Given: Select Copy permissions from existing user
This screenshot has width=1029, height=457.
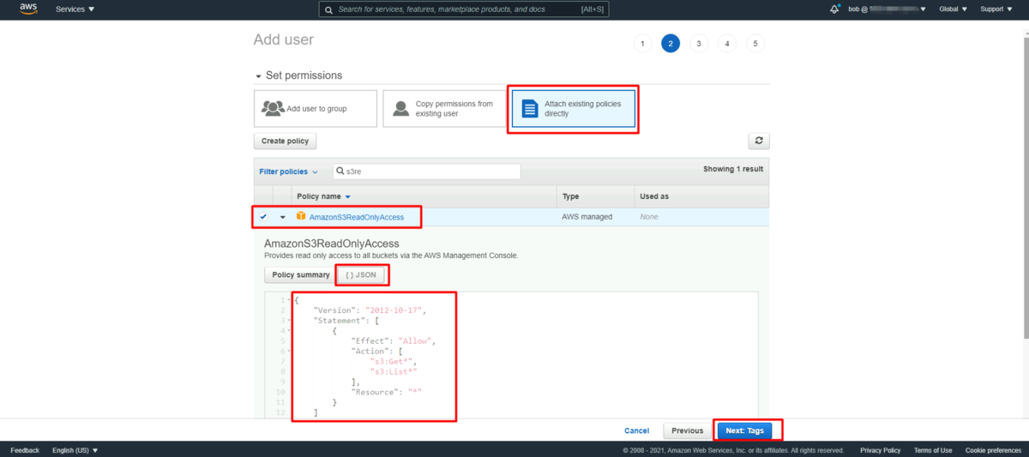Looking at the screenshot, I should (x=444, y=109).
